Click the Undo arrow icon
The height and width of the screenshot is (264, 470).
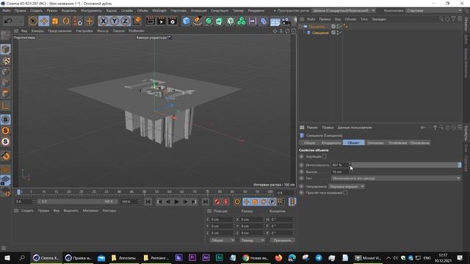click(8, 21)
